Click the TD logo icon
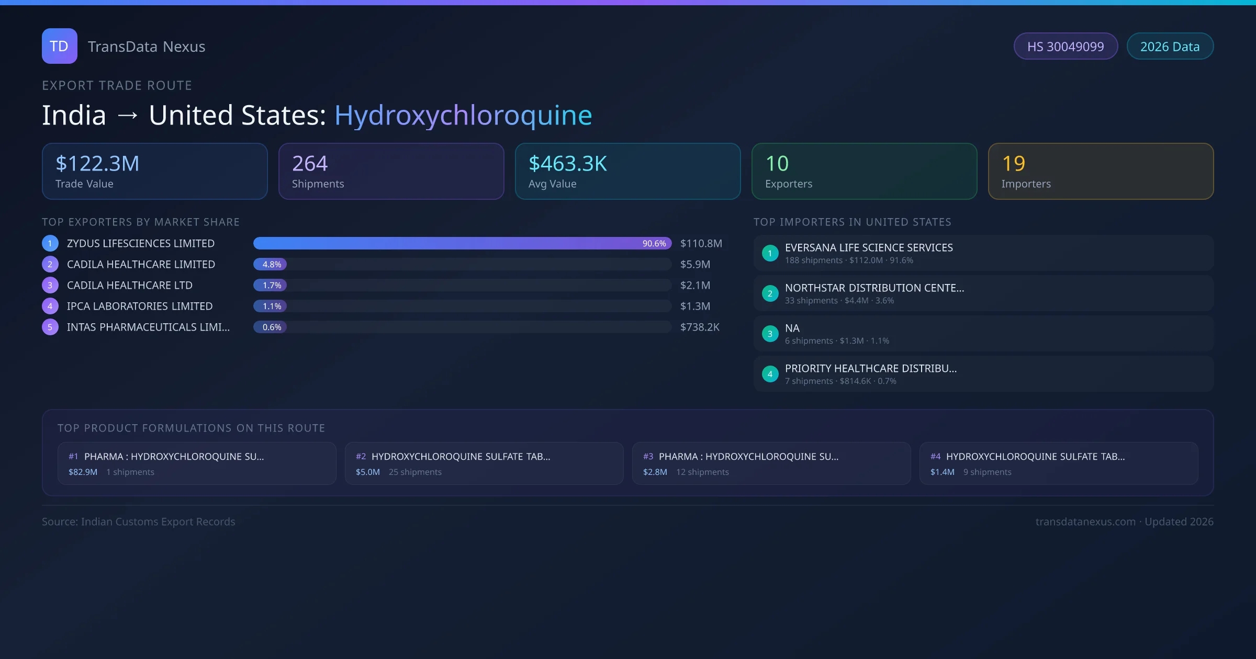This screenshot has width=1256, height=659. pyautogui.click(x=59, y=46)
